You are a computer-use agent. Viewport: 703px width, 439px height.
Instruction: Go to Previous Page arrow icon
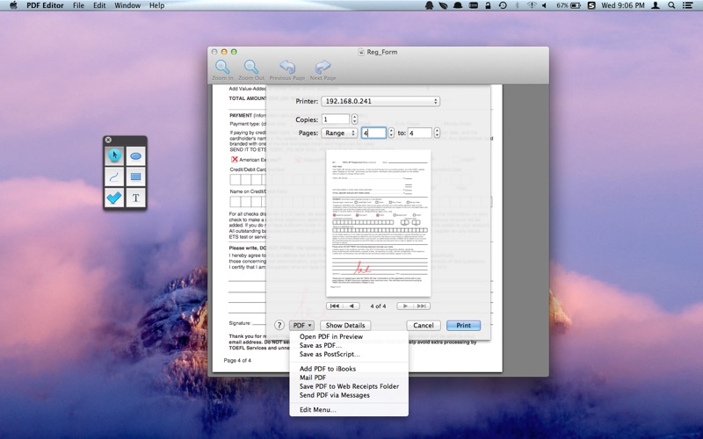[x=287, y=68]
